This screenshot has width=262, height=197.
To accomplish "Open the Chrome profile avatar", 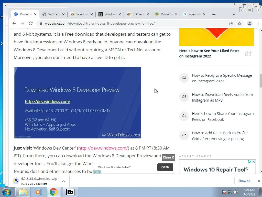I will [250, 23].
